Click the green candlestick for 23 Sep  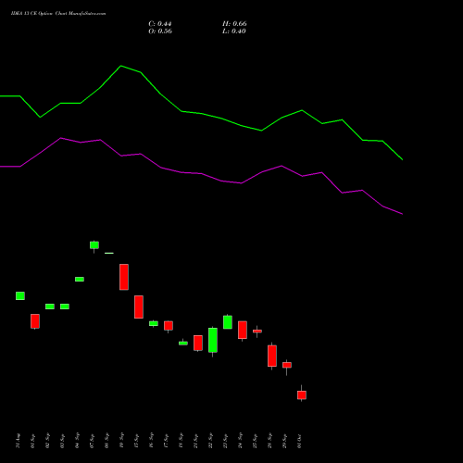coord(228,322)
